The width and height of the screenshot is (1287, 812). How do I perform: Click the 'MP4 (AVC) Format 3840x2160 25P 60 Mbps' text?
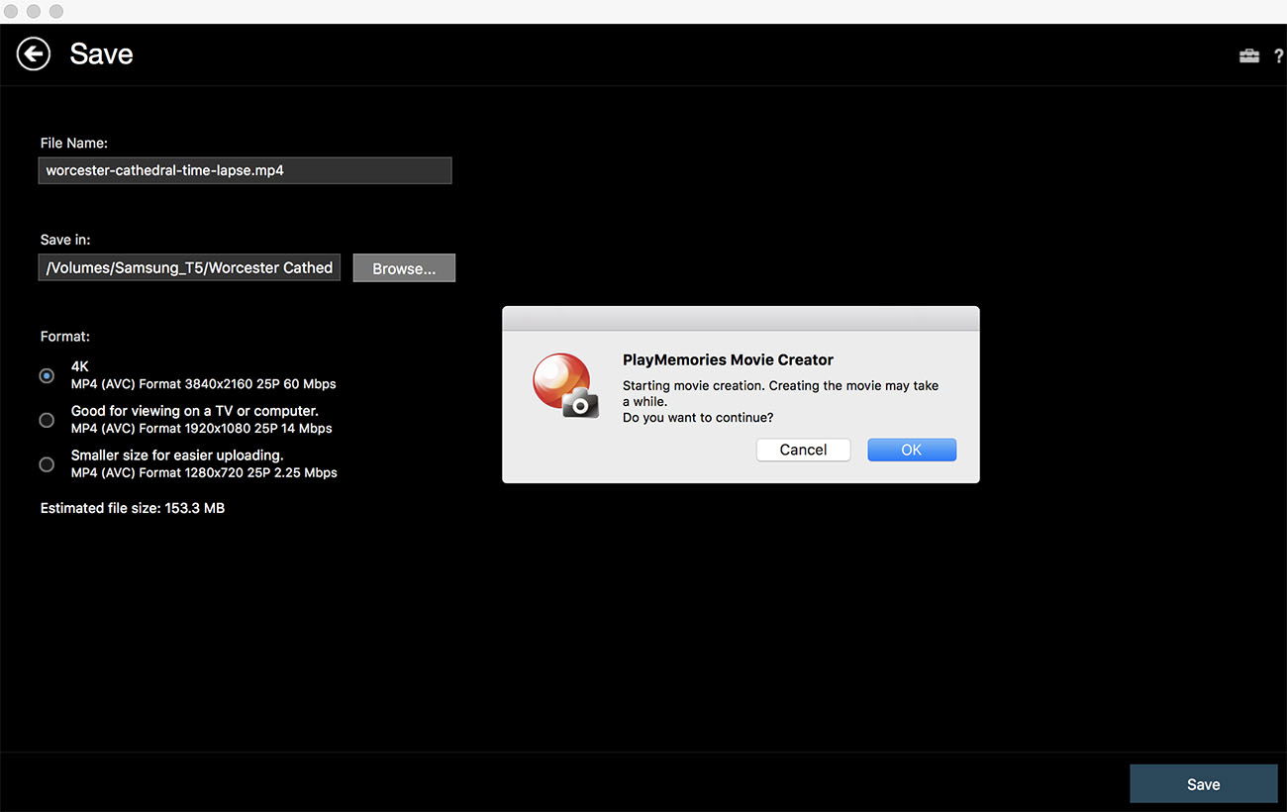[x=204, y=384]
